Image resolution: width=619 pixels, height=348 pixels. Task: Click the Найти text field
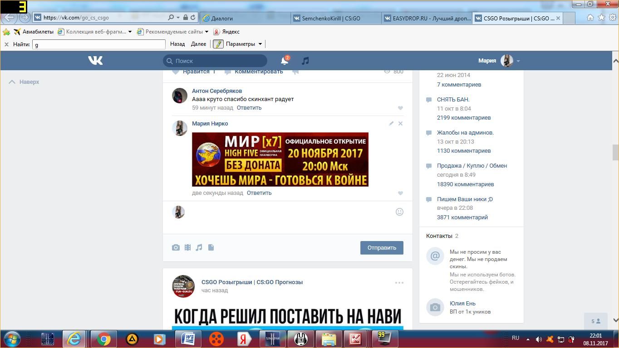tap(99, 44)
